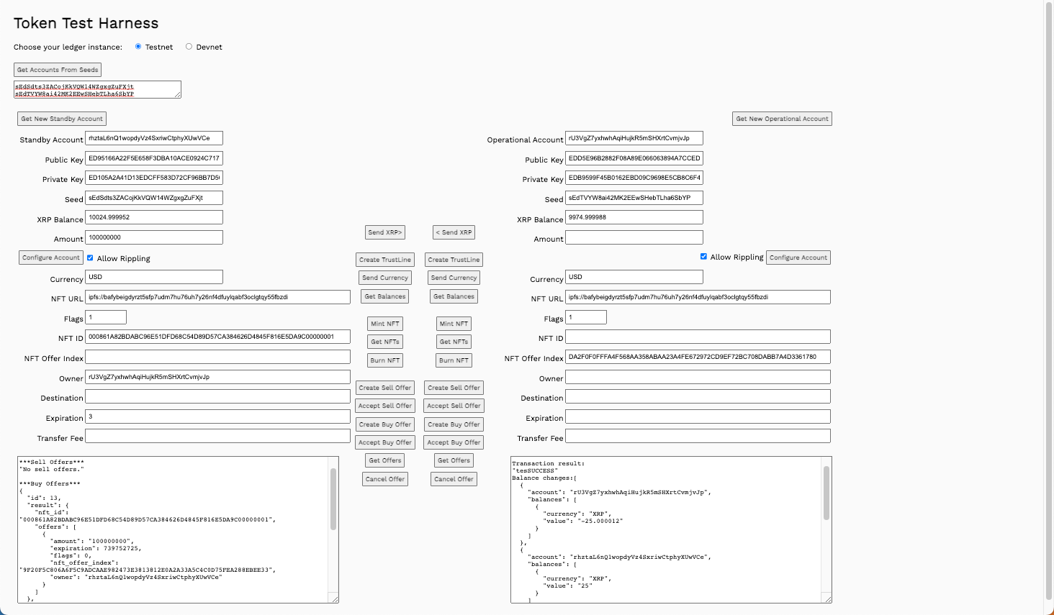
Task: Click the right-column Cancel Offer button
Action: (x=454, y=479)
